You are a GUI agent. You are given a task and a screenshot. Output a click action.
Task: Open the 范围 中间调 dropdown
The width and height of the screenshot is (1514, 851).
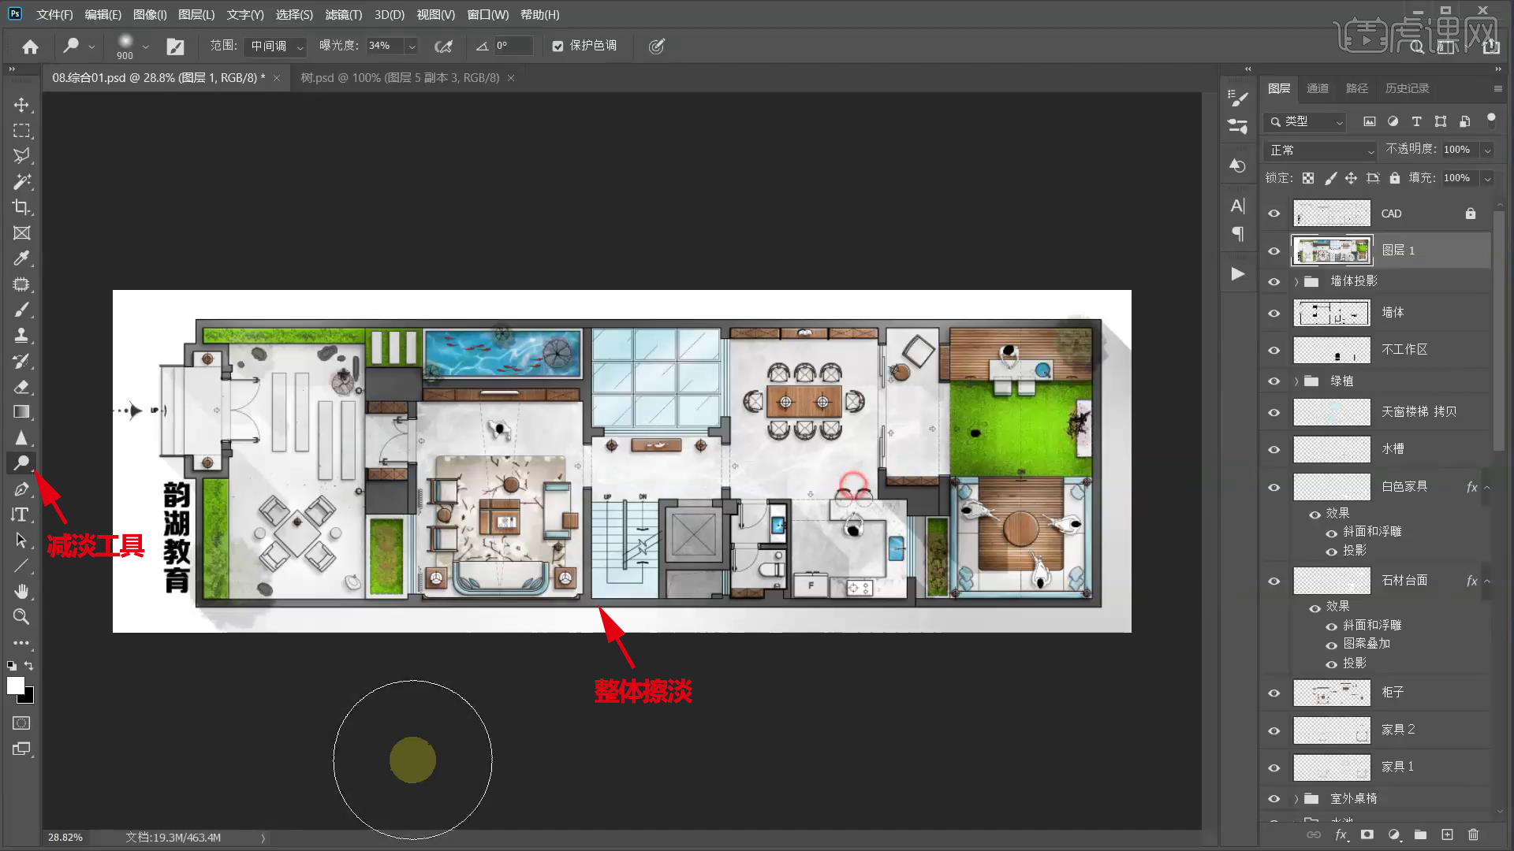[274, 46]
